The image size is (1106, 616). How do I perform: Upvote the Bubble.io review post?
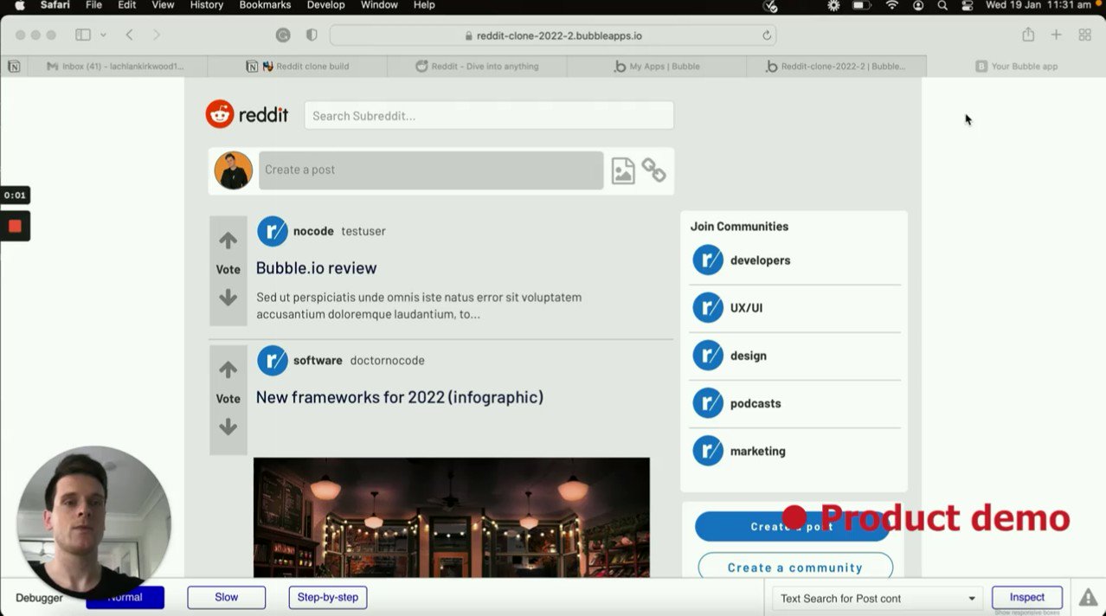point(228,241)
